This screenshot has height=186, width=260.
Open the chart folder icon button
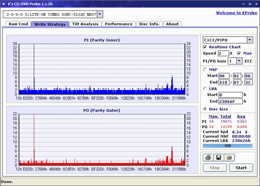pos(229,158)
